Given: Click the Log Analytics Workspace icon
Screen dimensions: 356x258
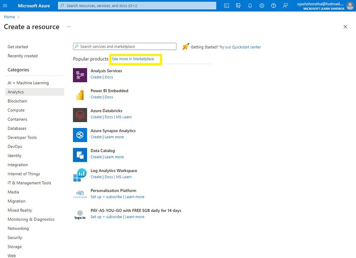Looking at the screenshot, I should point(80,175).
